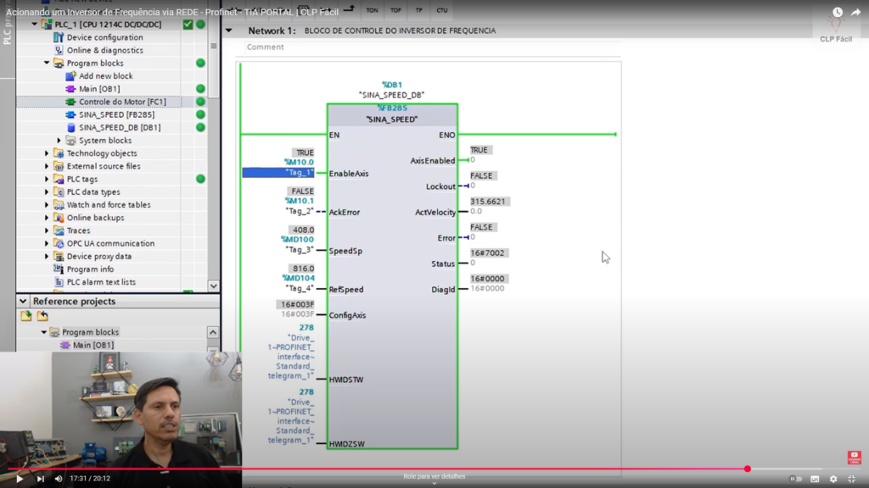Image resolution: width=869 pixels, height=488 pixels.
Task: Collapse Network 1 with its triangle
Action: pyautogui.click(x=229, y=30)
